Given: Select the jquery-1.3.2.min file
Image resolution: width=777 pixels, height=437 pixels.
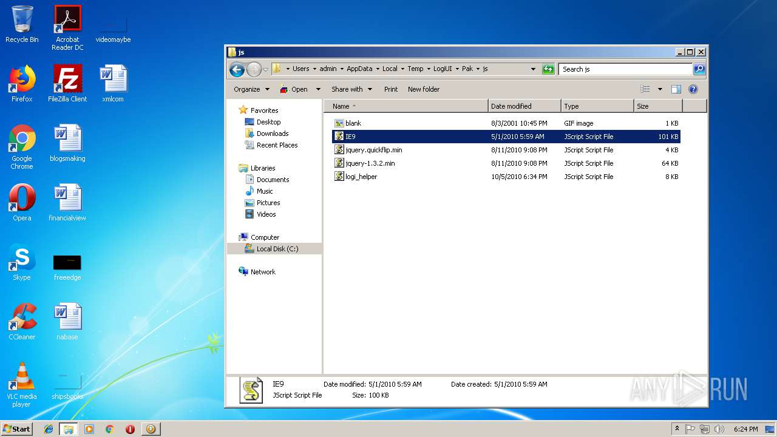Looking at the screenshot, I should click(x=506, y=163).
